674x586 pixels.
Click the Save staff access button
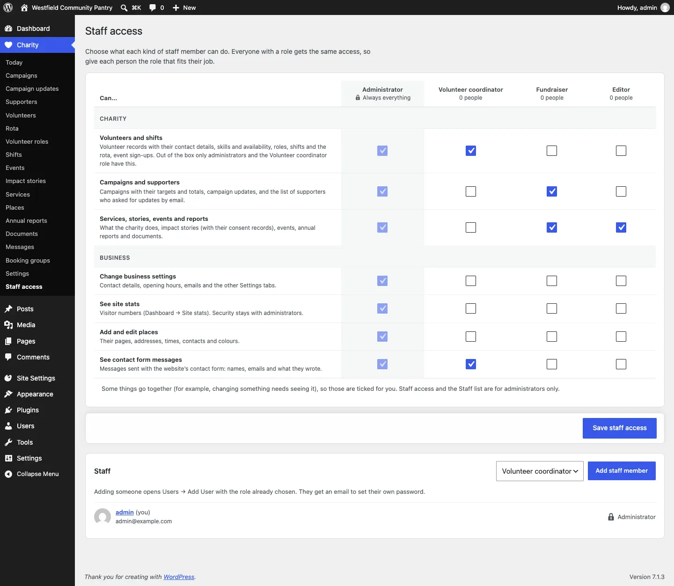click(x=619, y=428)
